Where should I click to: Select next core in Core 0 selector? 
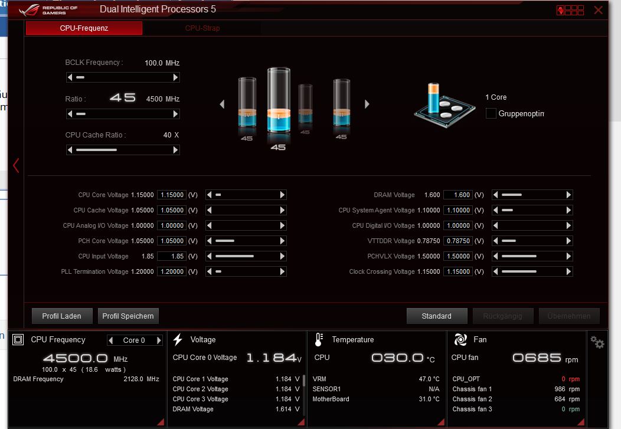159,340
